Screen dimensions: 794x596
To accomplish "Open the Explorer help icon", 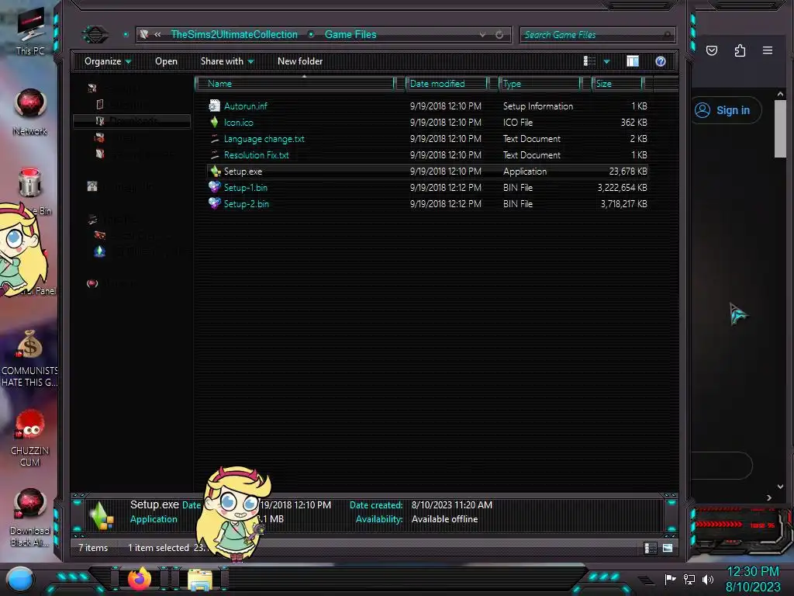I will (x=661, y=61).
